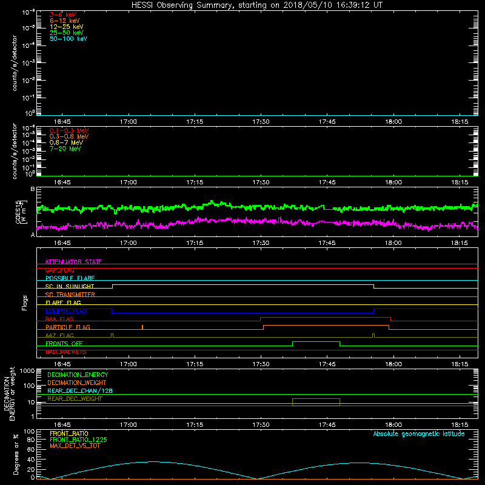This screenshot has height=485, width=485.
Task: Click the Flags vertical axis title
Action: click(24, 303)
